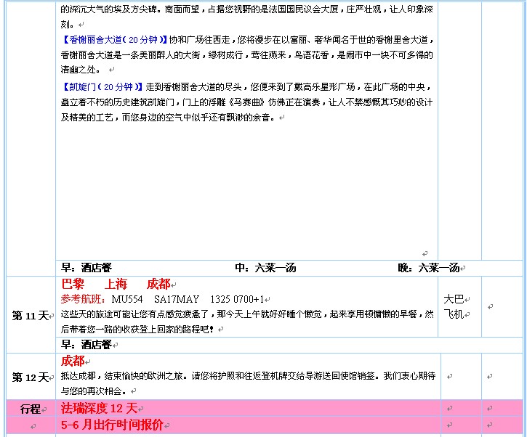Click the blue 凯旋门 heading text
Screen dimensions: 527x437
(101, 86)
